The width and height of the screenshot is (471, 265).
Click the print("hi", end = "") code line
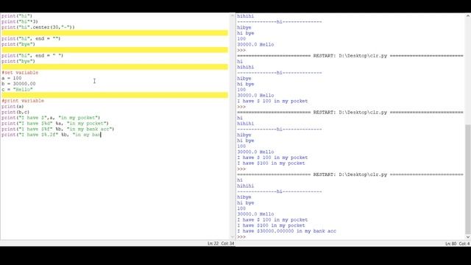31,39
